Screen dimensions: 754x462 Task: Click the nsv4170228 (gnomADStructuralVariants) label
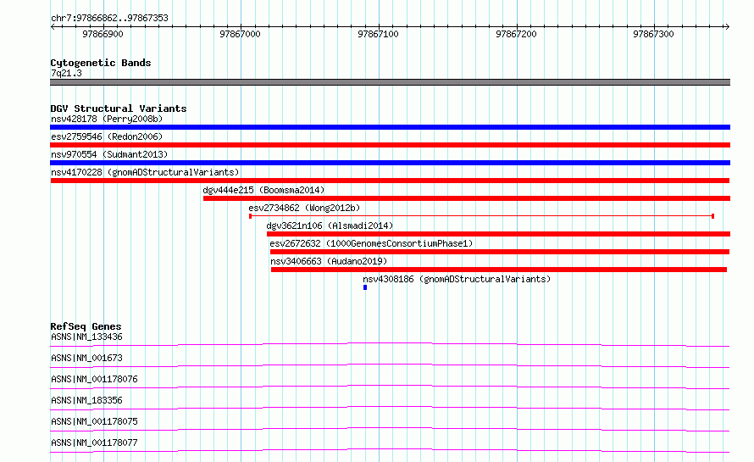pyautogui.click(x=145, y=172)
